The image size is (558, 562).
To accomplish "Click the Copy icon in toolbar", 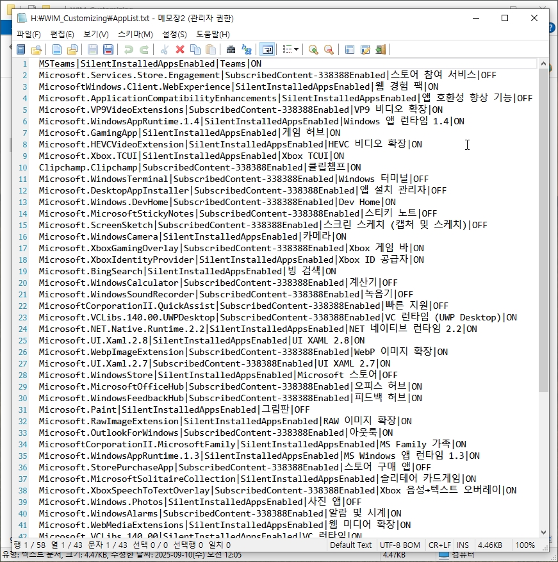I will (x=195, y=49).
